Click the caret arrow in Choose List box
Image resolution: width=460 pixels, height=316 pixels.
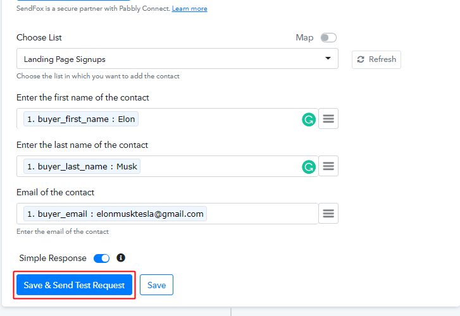pyautogui.click(x=328, y=59)
